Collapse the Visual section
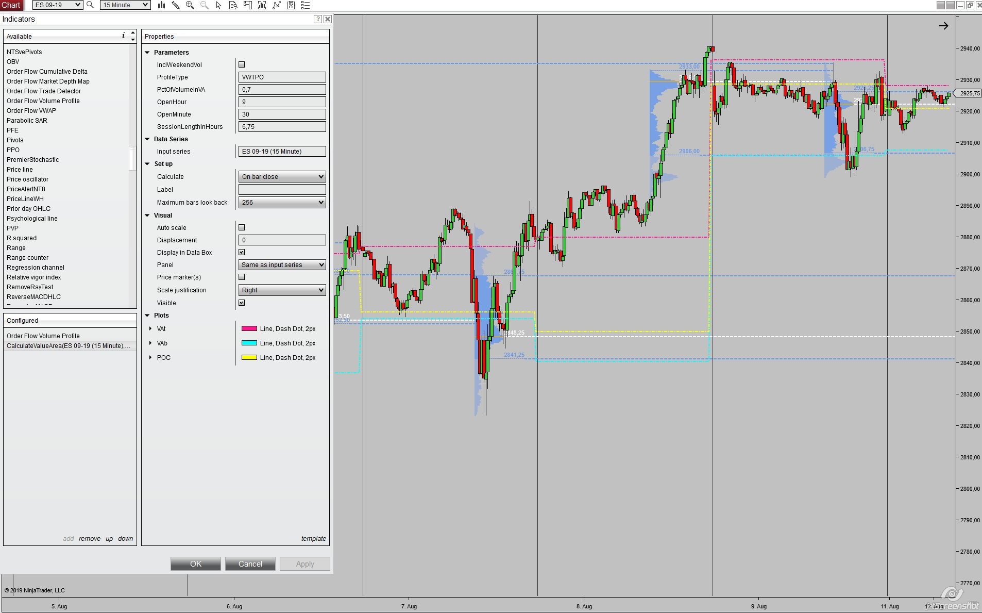The height and width of the screenshot is (613, 982). pos(147,215)
